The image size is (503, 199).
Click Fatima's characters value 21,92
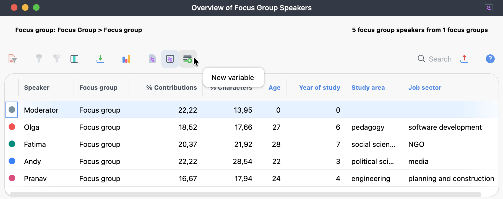243,144
